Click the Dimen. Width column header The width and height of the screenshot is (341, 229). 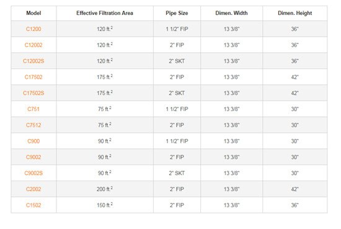tap(231, 13)
